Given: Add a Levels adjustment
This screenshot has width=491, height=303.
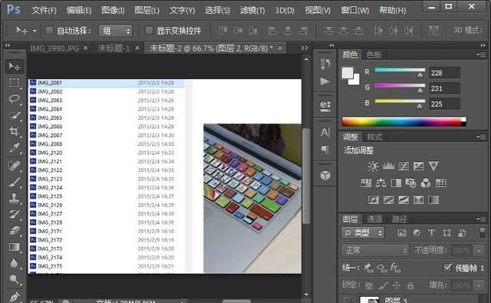Looking at the screenshot, I should (x=388, y=166).
